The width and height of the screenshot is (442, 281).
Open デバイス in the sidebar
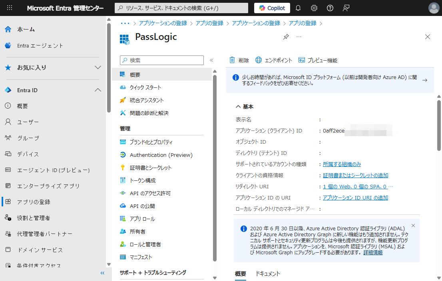(28, 154)
